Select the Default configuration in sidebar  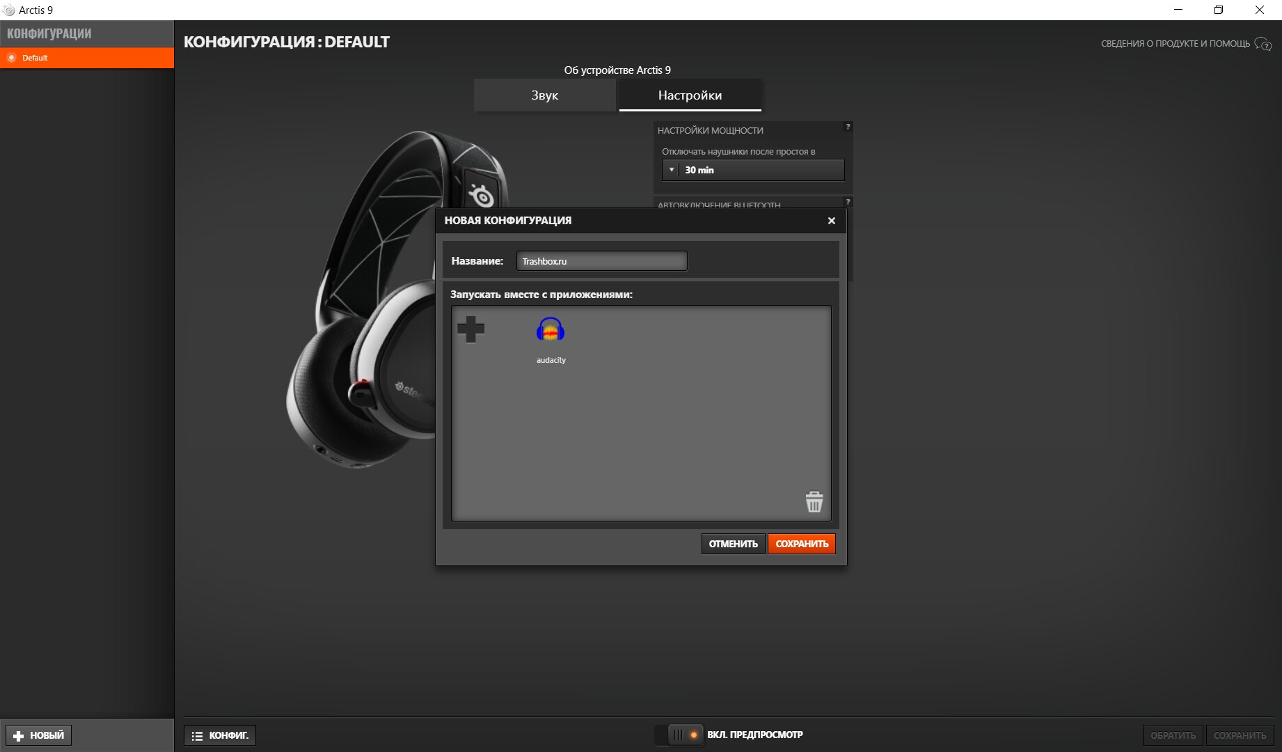tap(87, 58)
